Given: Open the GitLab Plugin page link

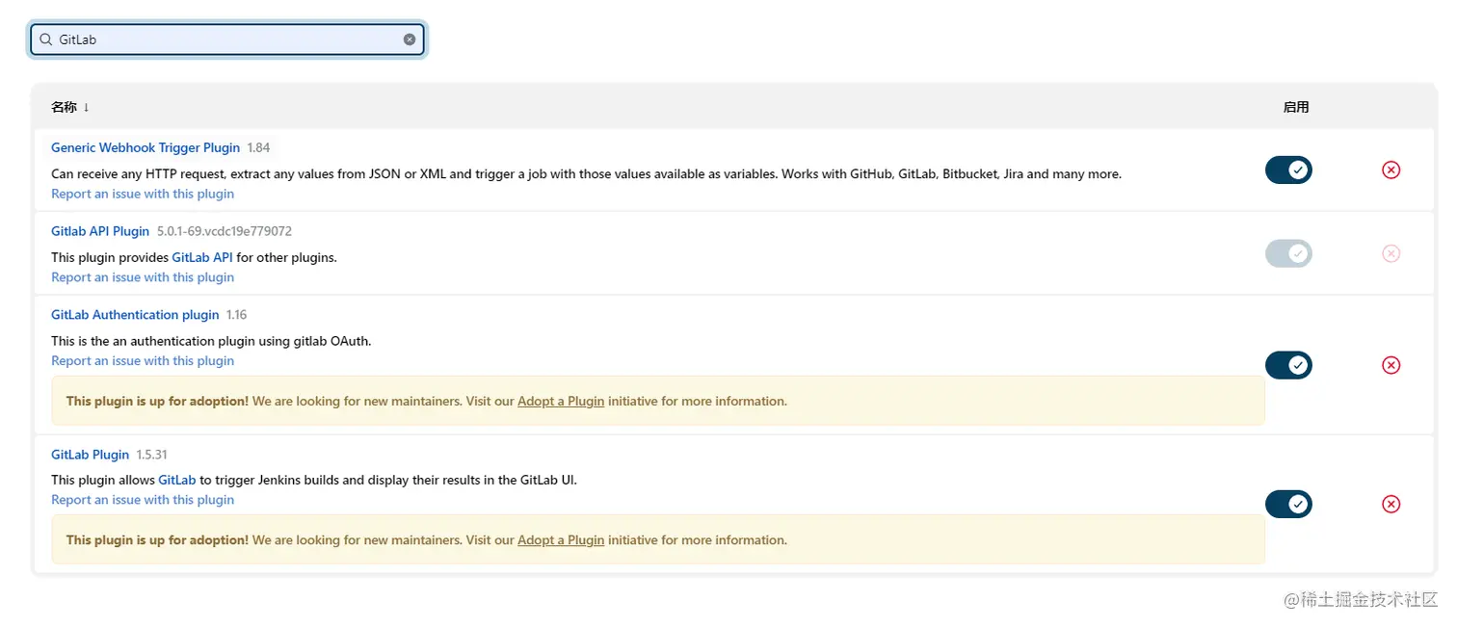Looking at the screenshot, I should pyautogui.click(x=90, y=455).
